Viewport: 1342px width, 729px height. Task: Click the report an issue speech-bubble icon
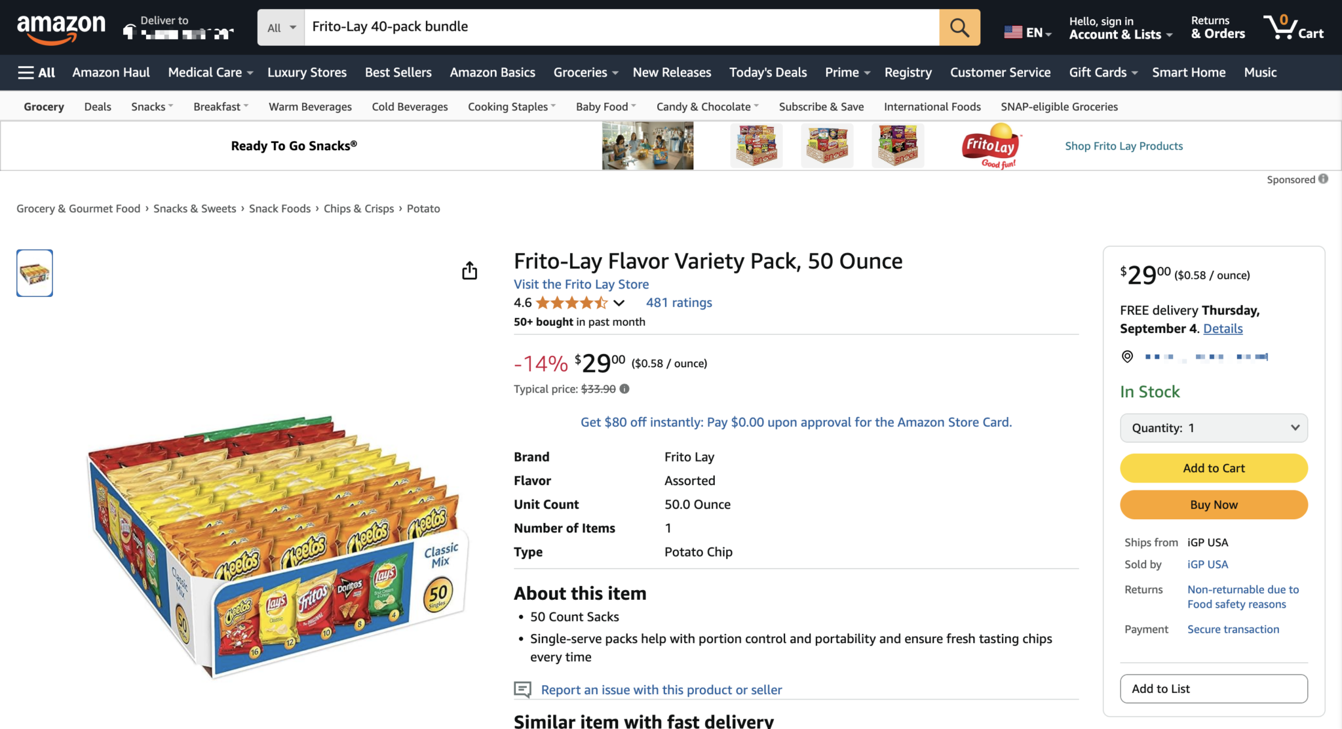[522, 690]
